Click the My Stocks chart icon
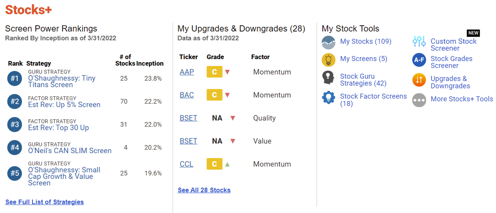The height and width of the screenshot is (213, 496). [329, 42]
